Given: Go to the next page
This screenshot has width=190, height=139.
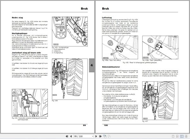Looking at the screenshot, I should pyautogui.click(x=96, y=136).
